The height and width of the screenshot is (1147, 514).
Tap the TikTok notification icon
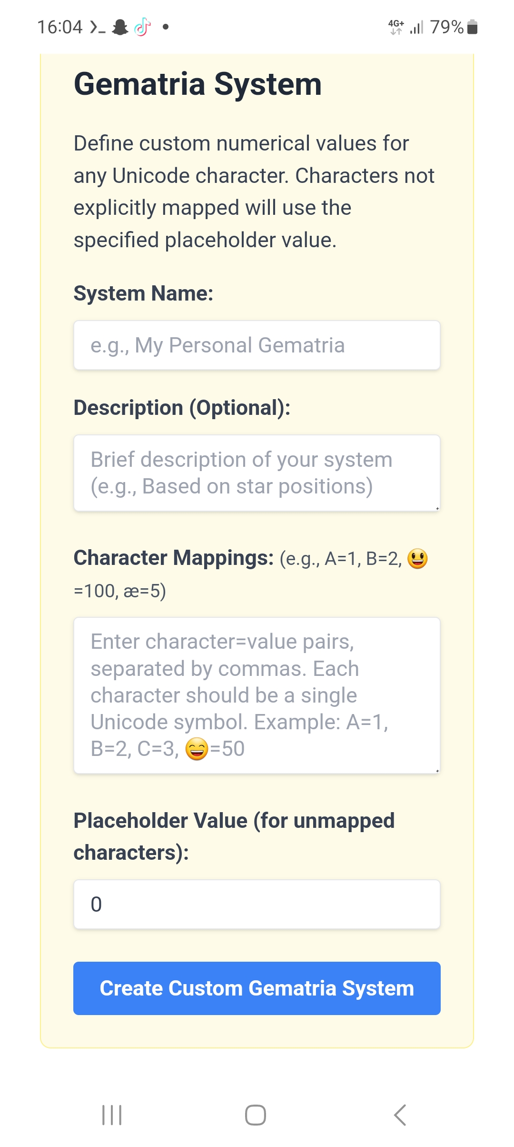[x=142, y=27]
